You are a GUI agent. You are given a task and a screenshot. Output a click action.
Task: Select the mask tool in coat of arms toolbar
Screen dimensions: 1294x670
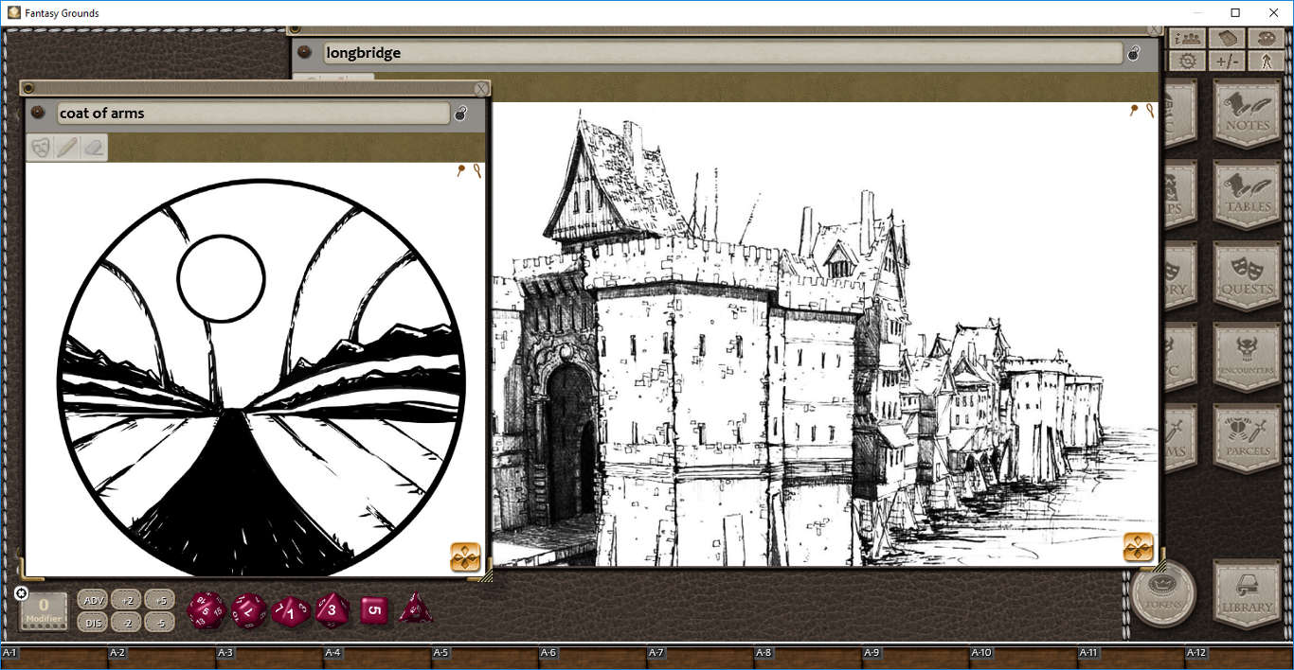(40, 148)
